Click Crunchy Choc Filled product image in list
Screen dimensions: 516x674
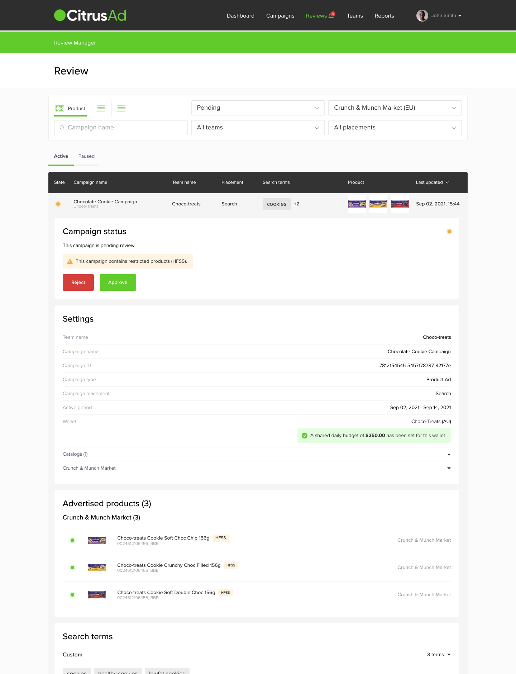coord(97,568)
